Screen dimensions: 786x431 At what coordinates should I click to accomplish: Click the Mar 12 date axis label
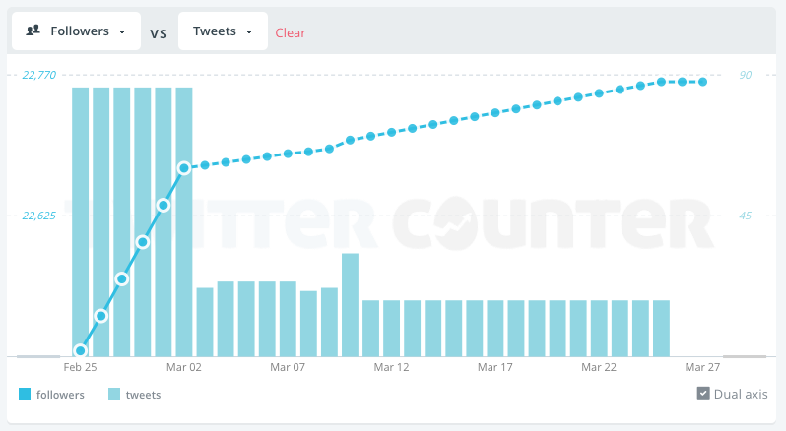391,367
